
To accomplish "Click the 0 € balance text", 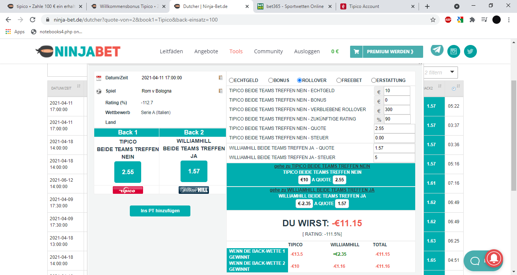I will tap(335, 51).
